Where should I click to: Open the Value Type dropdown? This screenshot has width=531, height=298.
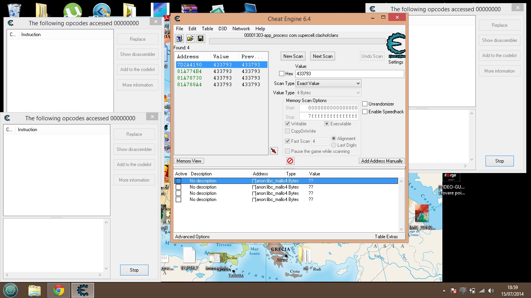pos(328,93)
